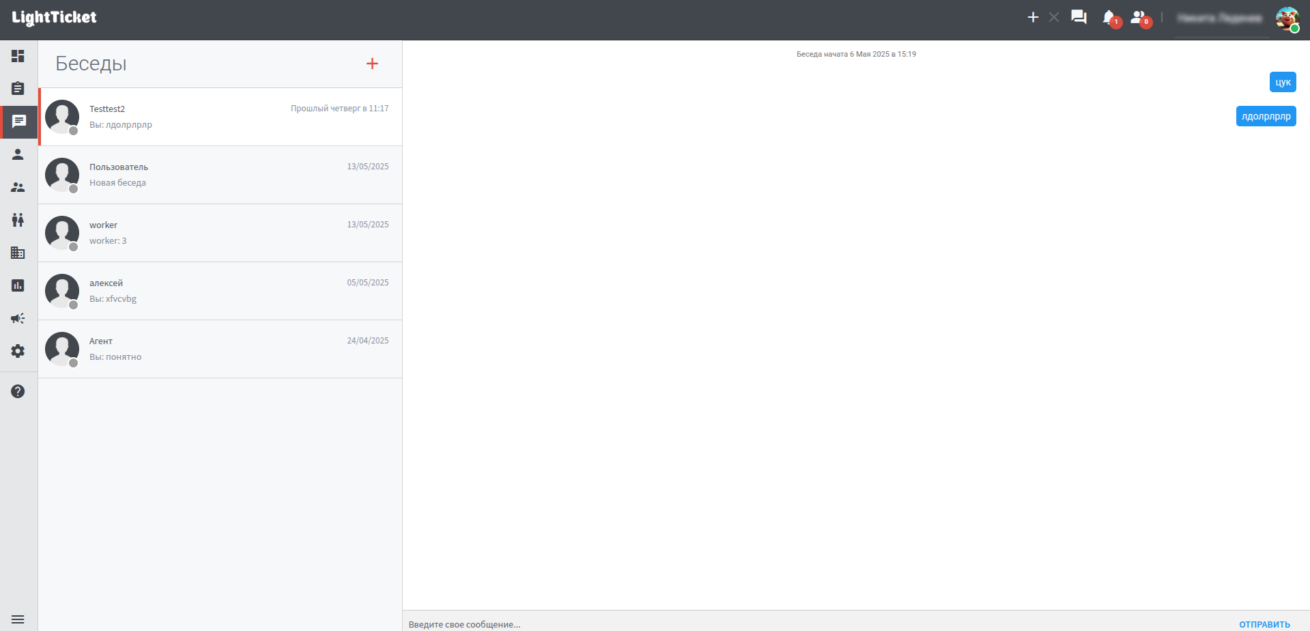The width and height of the screenshot is (1310, 631).
Task: Open the teams people icon in sidebar
Action: (18, 220)
